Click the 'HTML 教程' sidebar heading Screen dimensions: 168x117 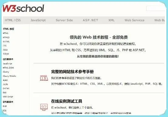pos(9,29)
